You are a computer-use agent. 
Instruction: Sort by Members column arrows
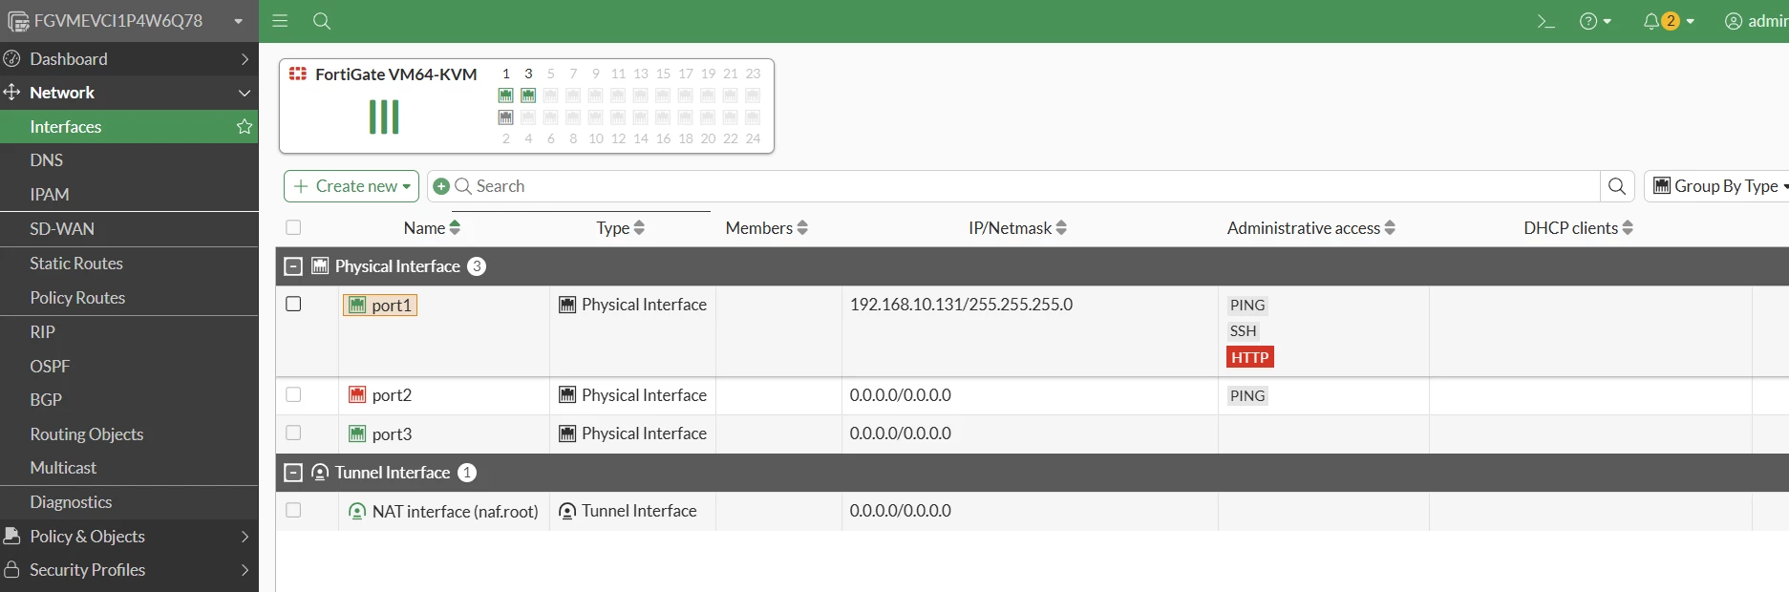point(802,228)
